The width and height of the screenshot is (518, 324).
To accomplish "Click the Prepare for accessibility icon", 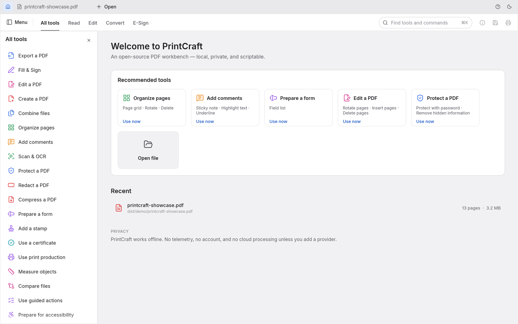I will click(x=11, y=315).
